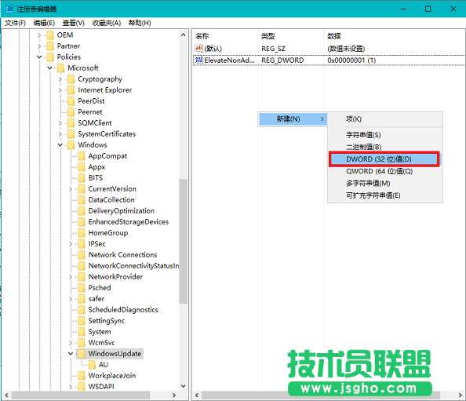Click the 新建(N) context menu item
466x401 pixels.
(x=293, y=119)
